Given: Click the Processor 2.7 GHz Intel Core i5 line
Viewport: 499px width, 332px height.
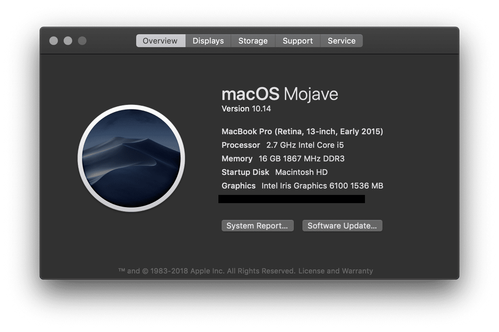Looking at the screenshot, I should pos(282,145).
